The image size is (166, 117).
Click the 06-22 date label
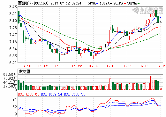[127, 66]
